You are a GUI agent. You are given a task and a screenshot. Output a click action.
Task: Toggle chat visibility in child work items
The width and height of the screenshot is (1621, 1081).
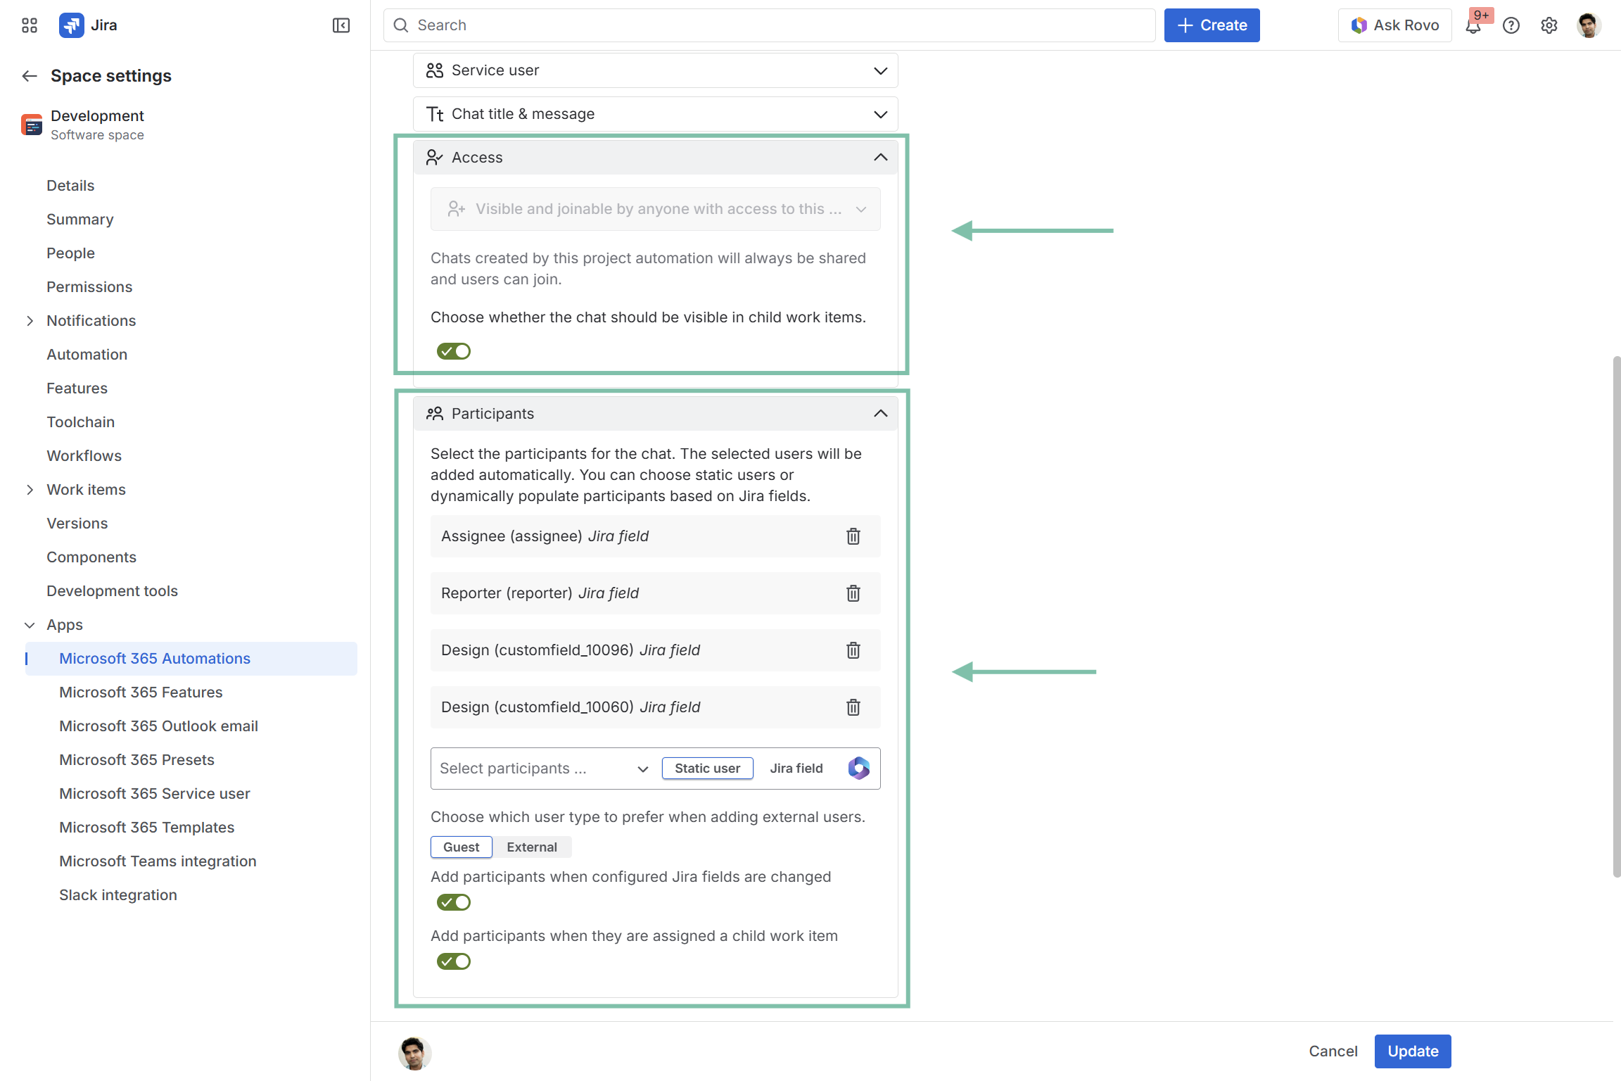coord(453,351)
